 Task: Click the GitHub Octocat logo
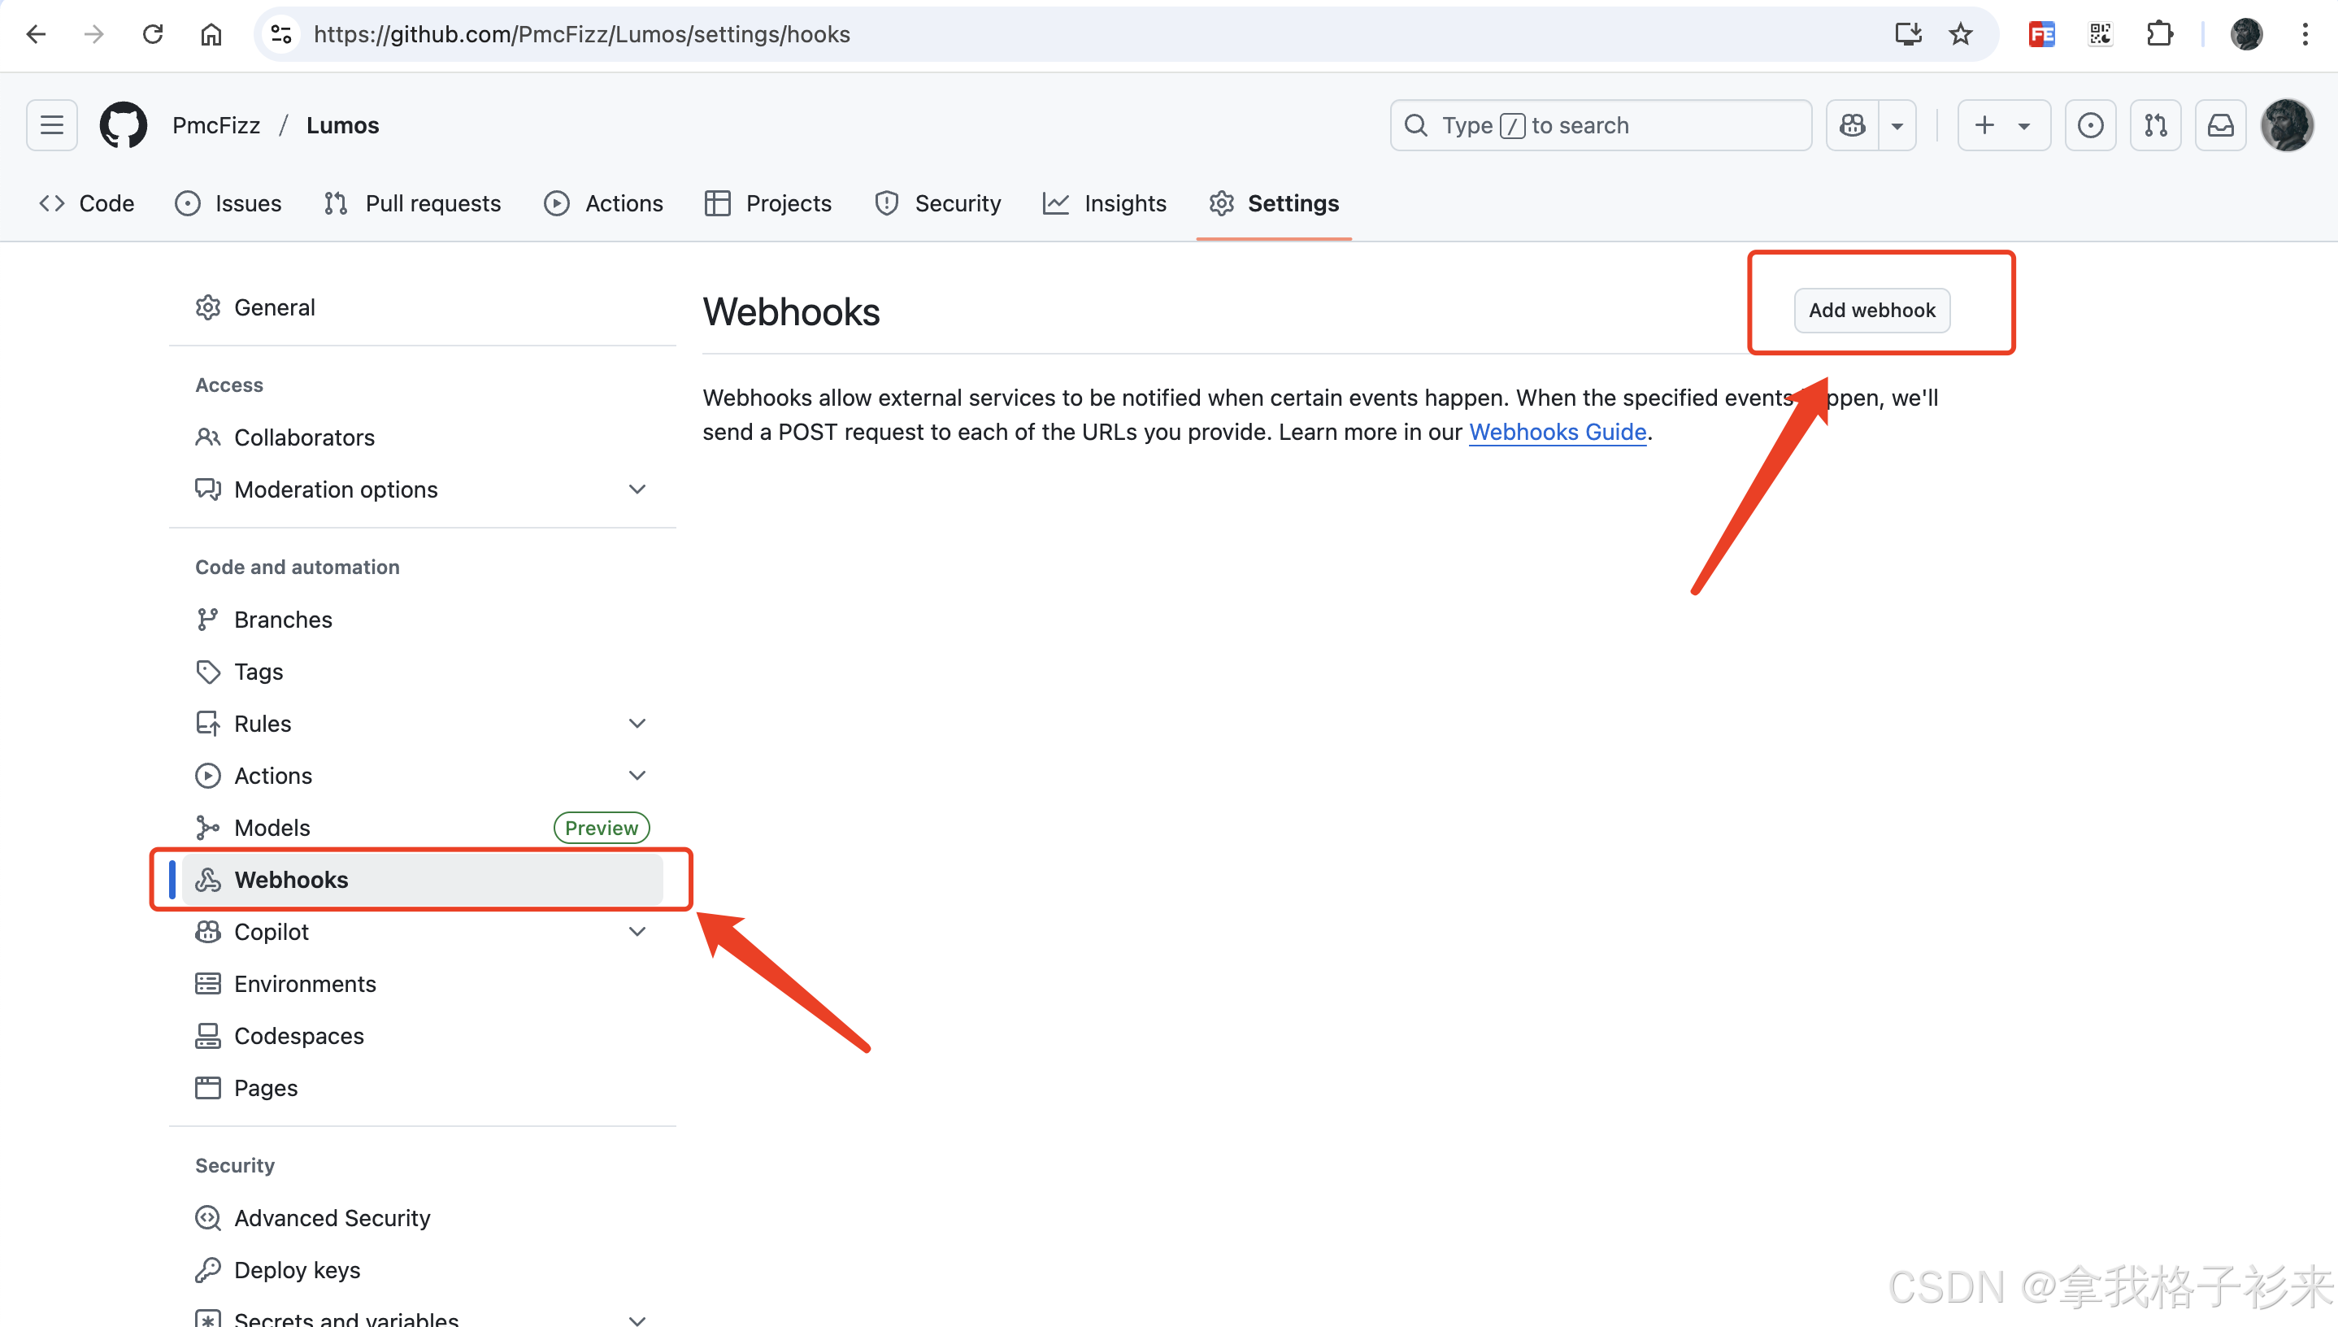click(123, 125)
